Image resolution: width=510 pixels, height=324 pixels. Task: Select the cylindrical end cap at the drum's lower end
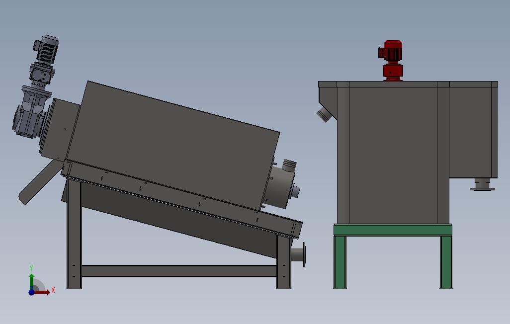pyautogui.click(x=281, y=188)
